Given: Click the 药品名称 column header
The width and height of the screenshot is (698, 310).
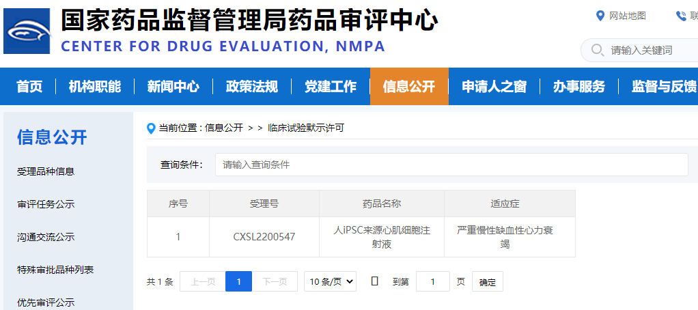Looking at the screenshot, I should pyautogui.click(x=382, y=203).
